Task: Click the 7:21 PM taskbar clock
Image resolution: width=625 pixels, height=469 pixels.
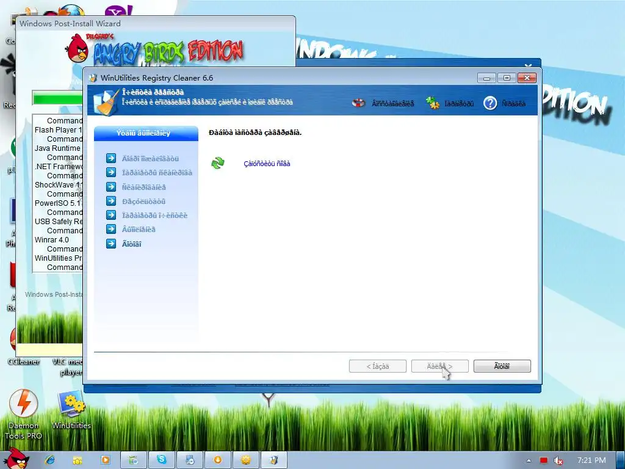Action: 591,460
